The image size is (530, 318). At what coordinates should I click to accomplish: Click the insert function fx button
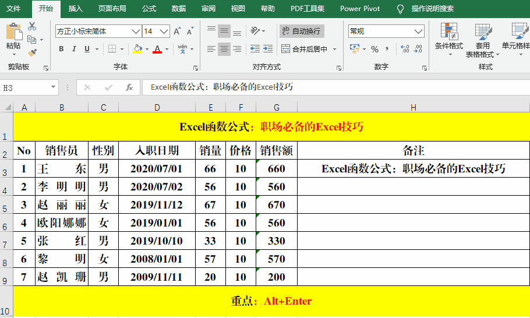129,87
